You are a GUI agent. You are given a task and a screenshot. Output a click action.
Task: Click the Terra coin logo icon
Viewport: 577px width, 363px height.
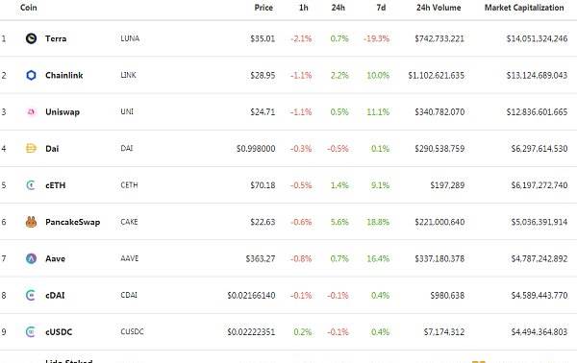[32, 38]
